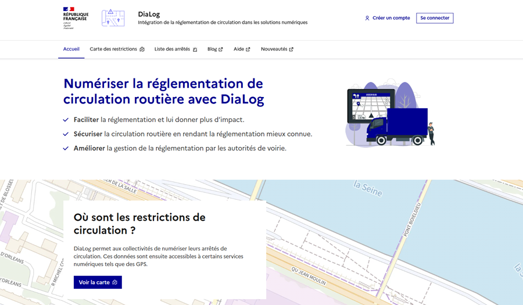Click the DiaLog map logo icon

tap(113, 18)
